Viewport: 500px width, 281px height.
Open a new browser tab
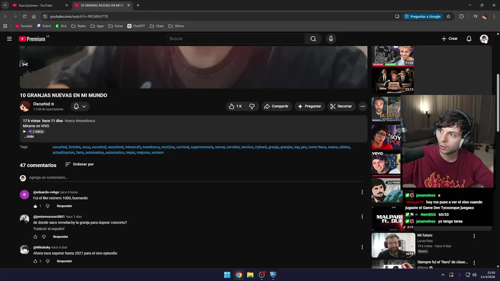(x=138, y=5)
